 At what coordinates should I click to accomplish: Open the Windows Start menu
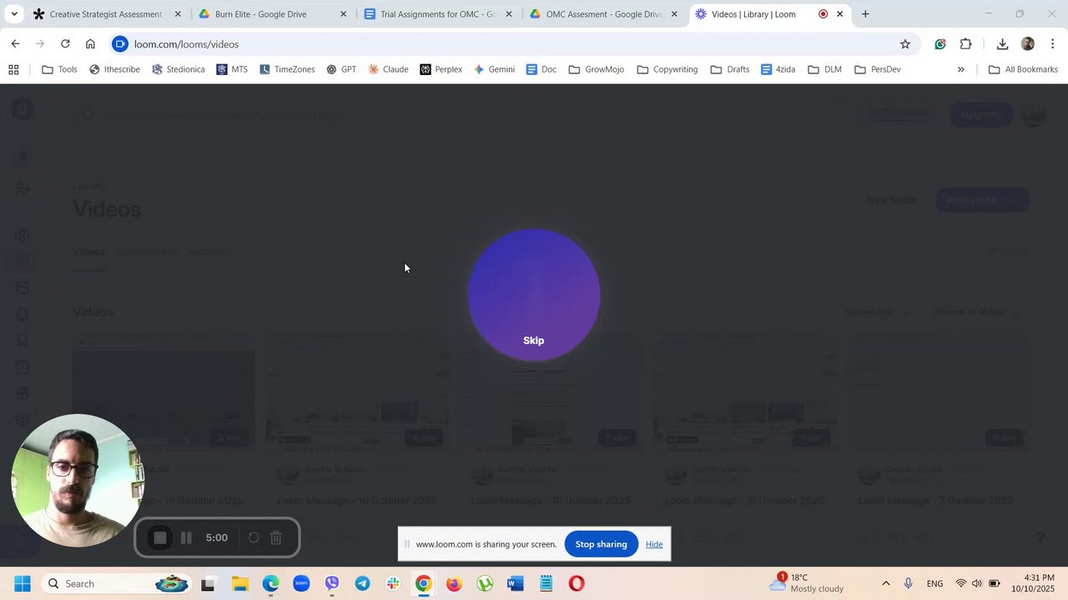point(22,583)
